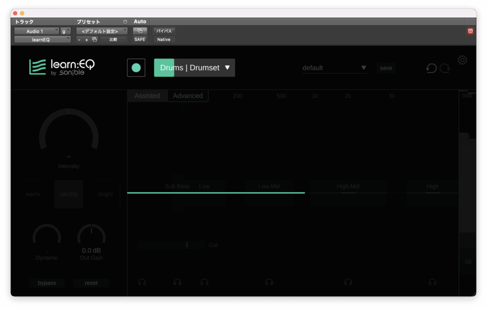Select the Sub Bass band label
This screenshot has width=487, height=309.
[177, 186]
